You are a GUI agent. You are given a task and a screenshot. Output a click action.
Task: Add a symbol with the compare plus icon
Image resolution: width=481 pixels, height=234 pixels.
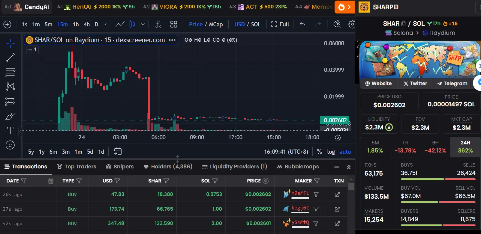7,24
